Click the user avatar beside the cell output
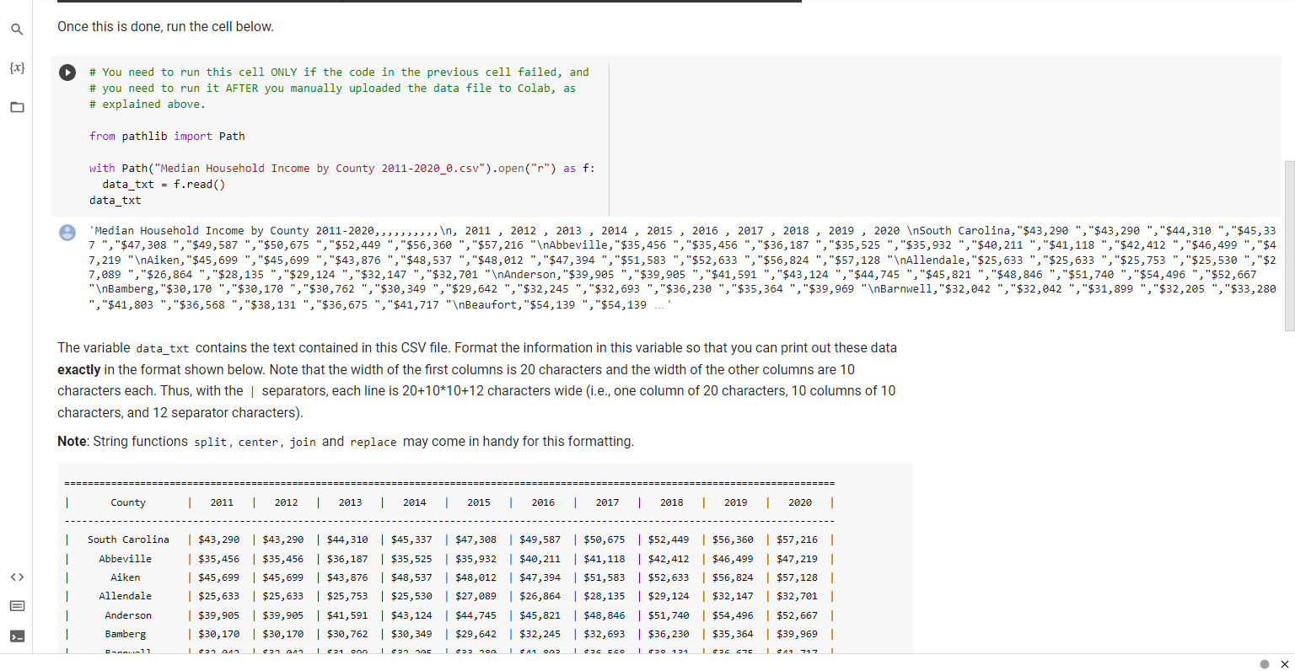 coord(67,233)
